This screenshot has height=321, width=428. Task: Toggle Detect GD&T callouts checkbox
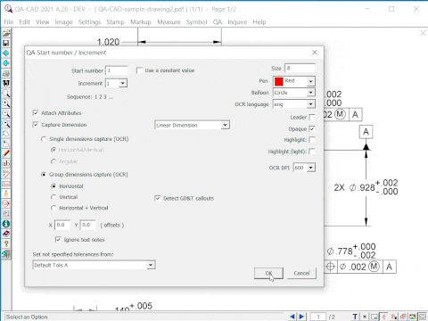coord(158,198)
